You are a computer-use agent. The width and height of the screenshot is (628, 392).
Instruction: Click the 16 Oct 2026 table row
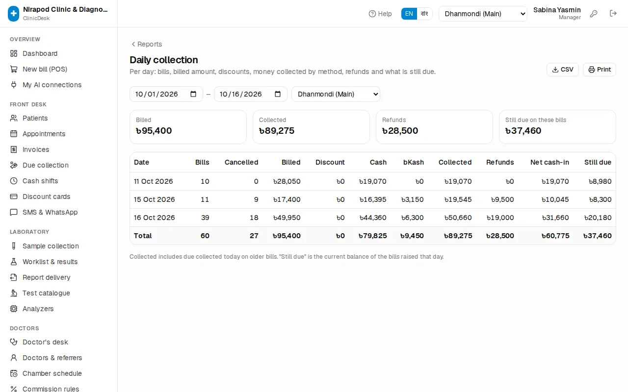(x=373, y=218)
